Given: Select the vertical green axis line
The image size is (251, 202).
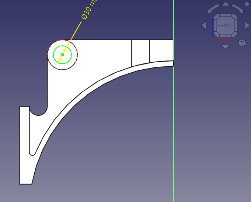Looking at the screenshot, I should (174, 129).
